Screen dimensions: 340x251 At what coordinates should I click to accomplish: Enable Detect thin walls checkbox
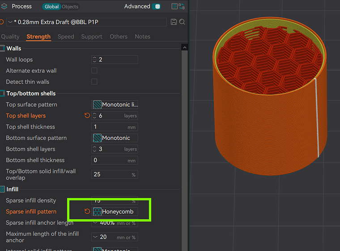(x=94, y=82)
